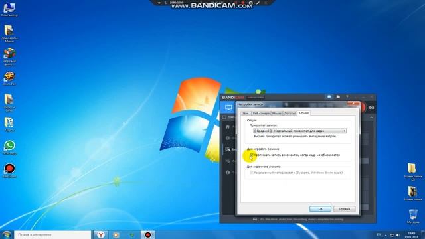Open the Windows Start menu
Image resolution: width=425 pixels, height=239 pixels.
pyautogui.click(x=6, y=234)
